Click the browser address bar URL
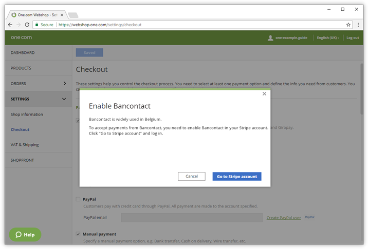Image resolution: width=368 pixels, height=249 pixels. pyautogui.click(x=100, y=25)
